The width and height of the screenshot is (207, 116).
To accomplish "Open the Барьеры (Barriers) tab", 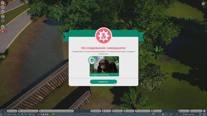I will [96, 111].
